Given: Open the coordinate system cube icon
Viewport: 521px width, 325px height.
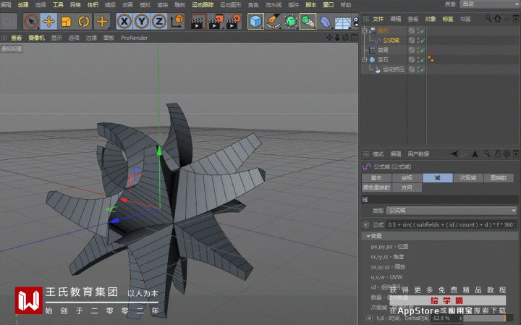Looking at the screenshot, I should (177, 22).
